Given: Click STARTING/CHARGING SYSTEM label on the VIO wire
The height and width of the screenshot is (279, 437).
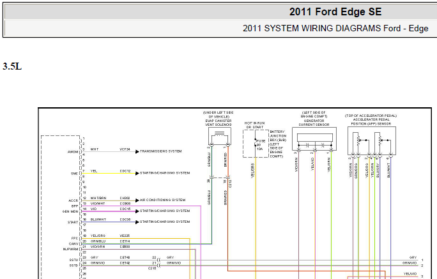Looking at the screenshot, I should point(165,211).
